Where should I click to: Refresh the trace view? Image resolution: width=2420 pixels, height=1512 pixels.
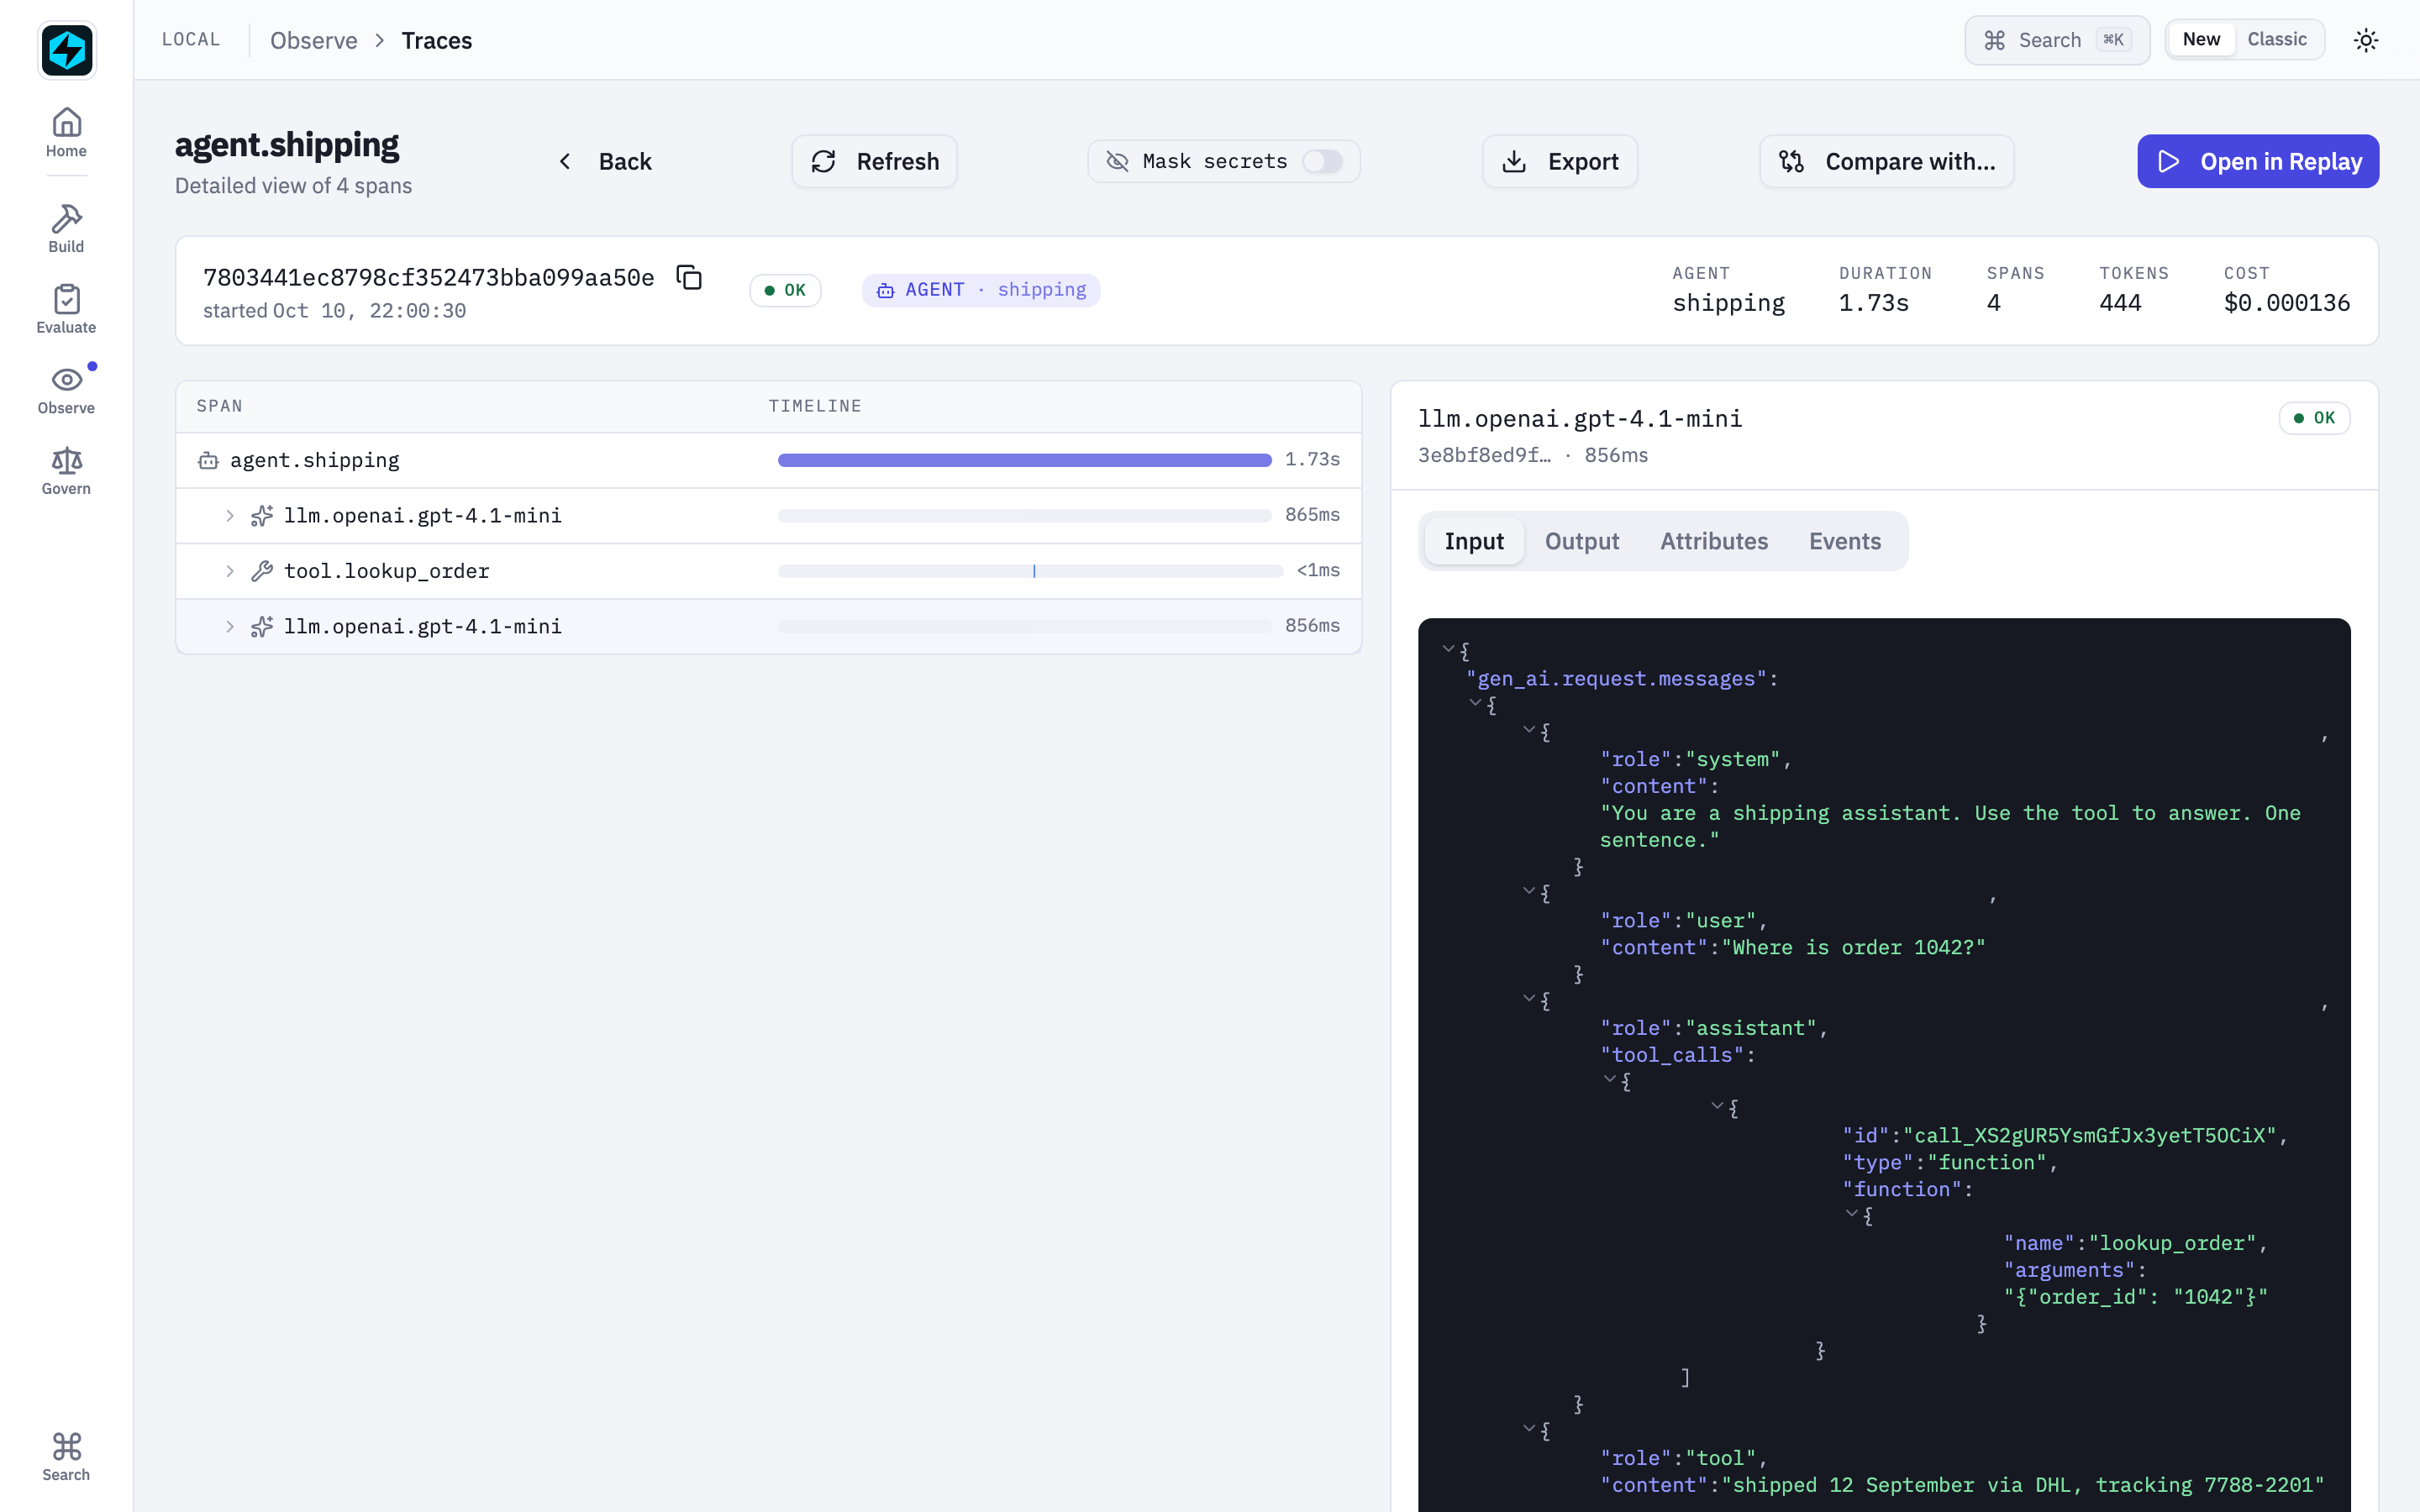click(874, 161)
